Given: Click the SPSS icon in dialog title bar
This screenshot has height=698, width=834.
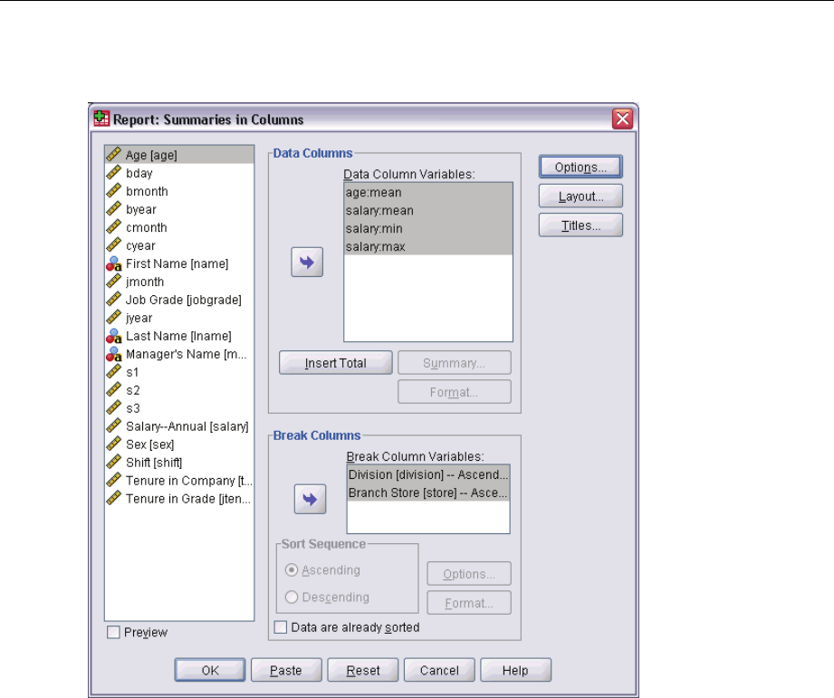Looking at the screenshot, I should coord(101,119).
